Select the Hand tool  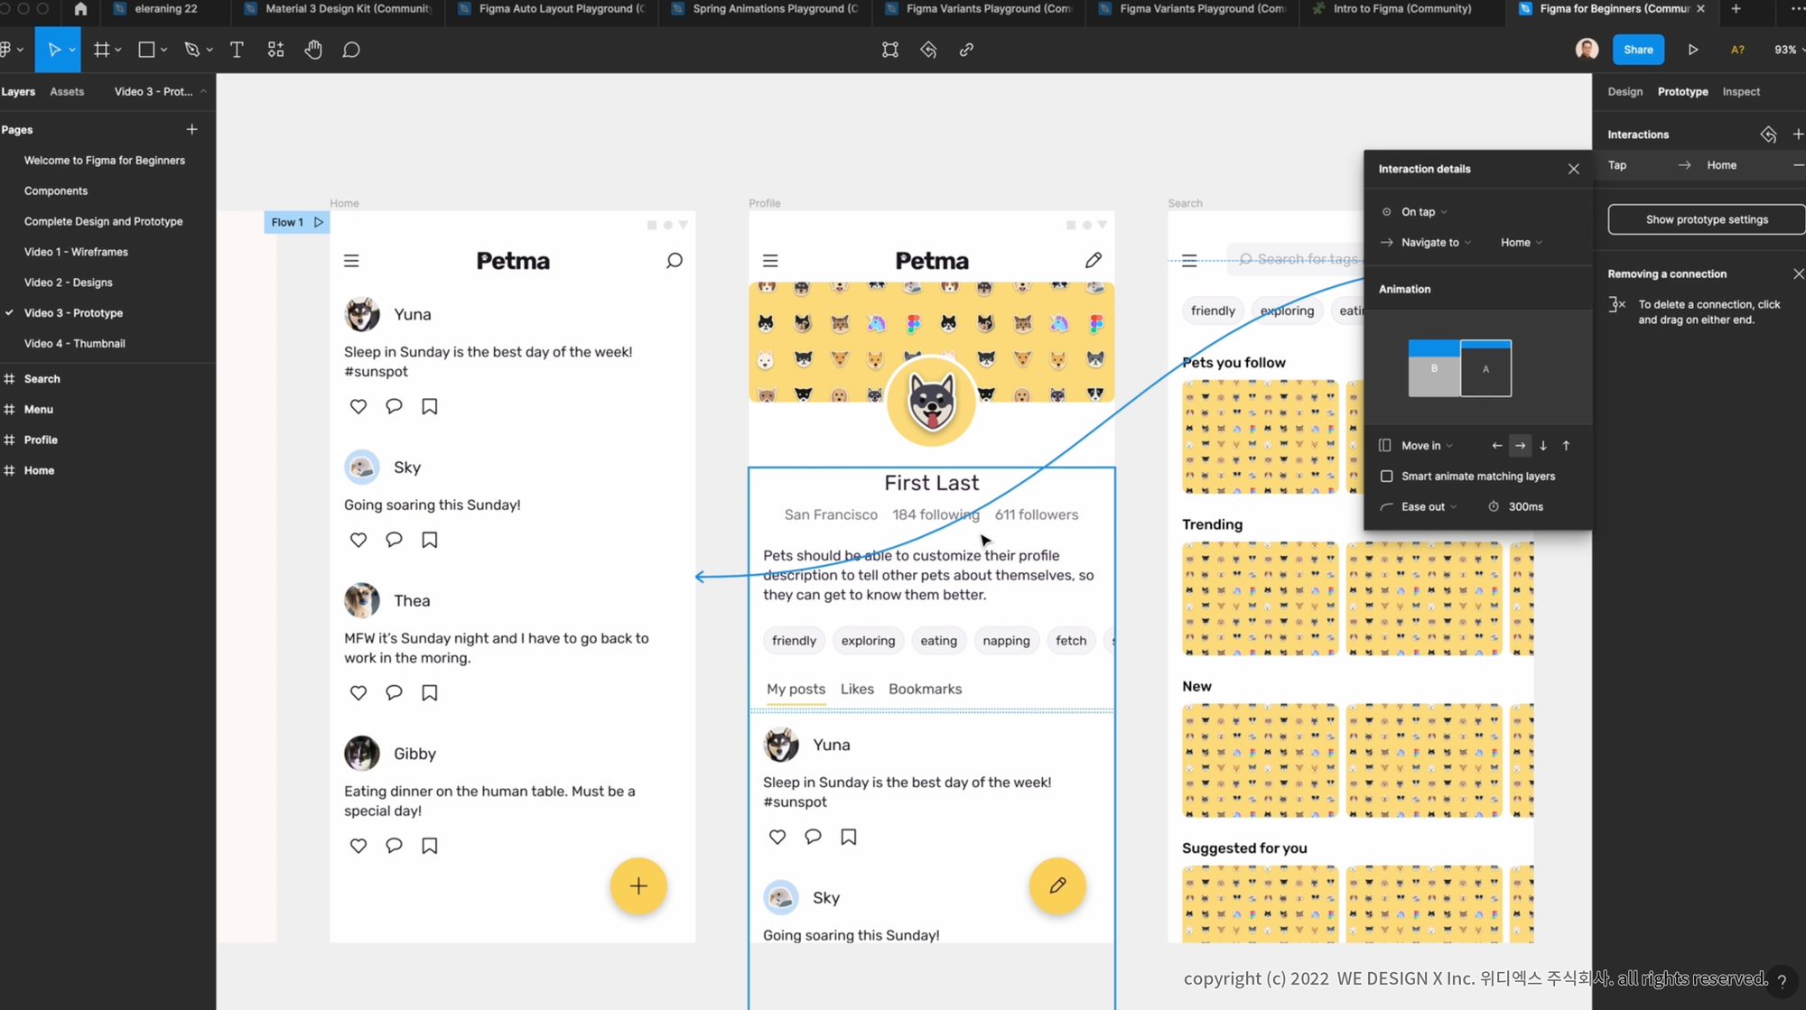[x=312, y=50]
